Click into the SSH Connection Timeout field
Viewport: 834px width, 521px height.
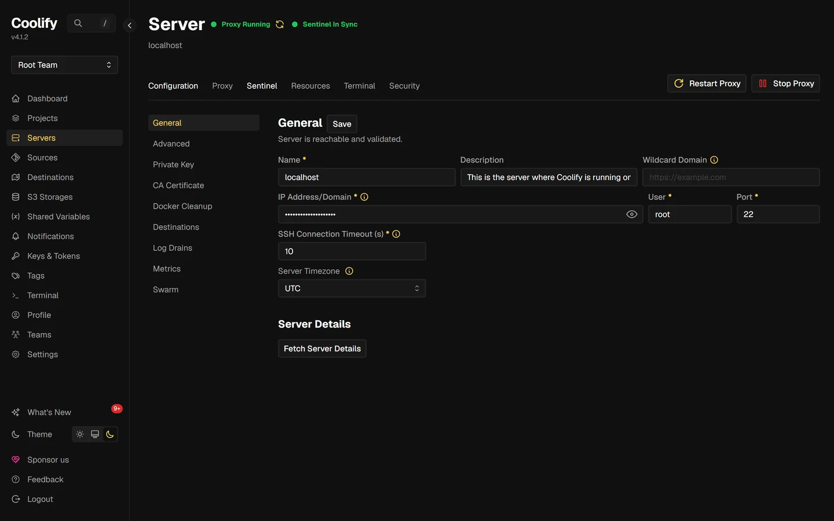pos(352,251)
